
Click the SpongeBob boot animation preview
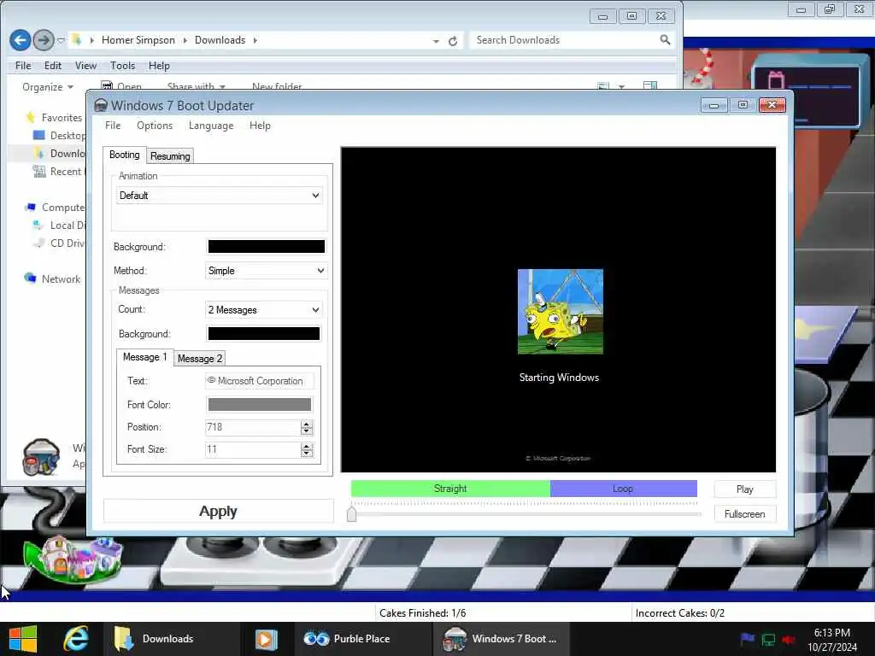pyautogui.click(x=561, y=311)
